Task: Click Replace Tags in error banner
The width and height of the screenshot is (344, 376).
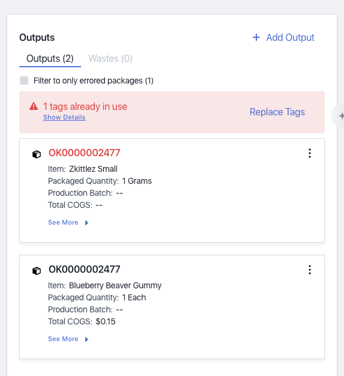Action: coord(277,112)
